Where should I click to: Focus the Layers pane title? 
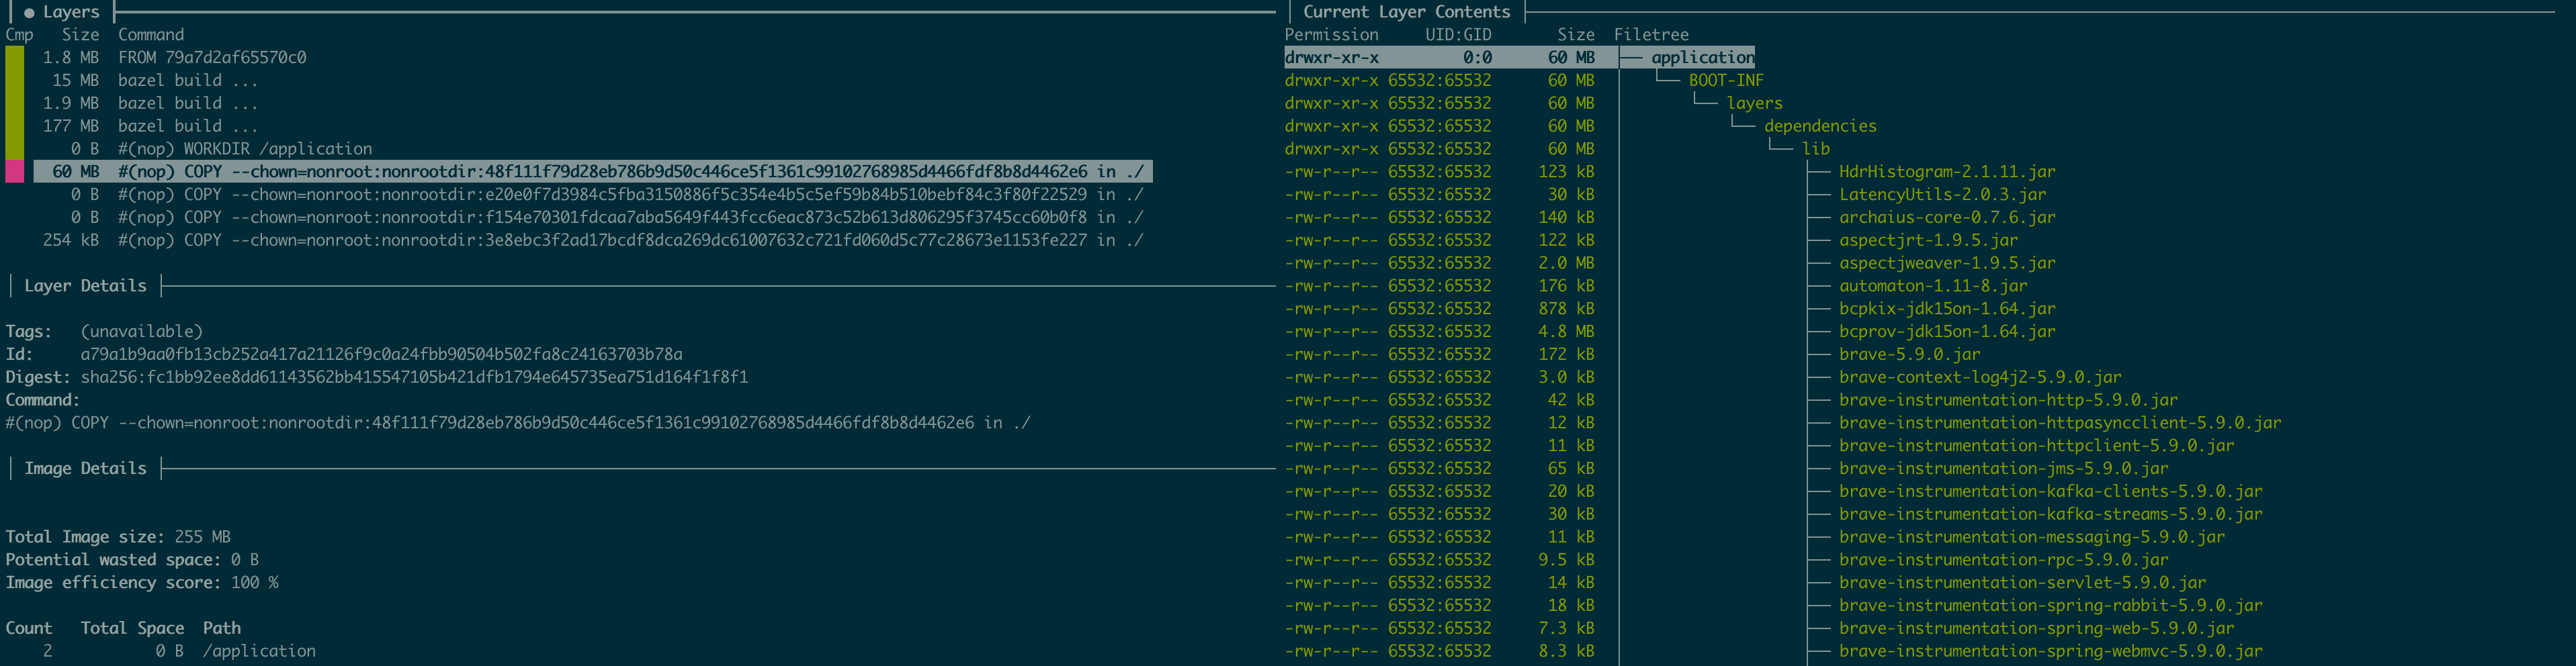[71, 12]
